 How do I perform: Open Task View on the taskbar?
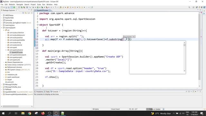click(16, 113)
